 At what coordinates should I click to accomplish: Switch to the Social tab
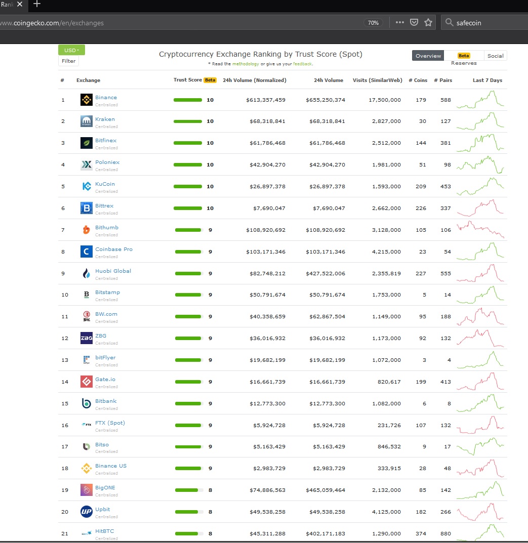point(495,56)
